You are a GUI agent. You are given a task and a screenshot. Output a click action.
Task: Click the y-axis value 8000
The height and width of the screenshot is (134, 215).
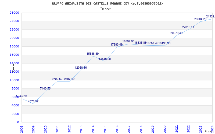pyautogui.click(x=15, y=89)
